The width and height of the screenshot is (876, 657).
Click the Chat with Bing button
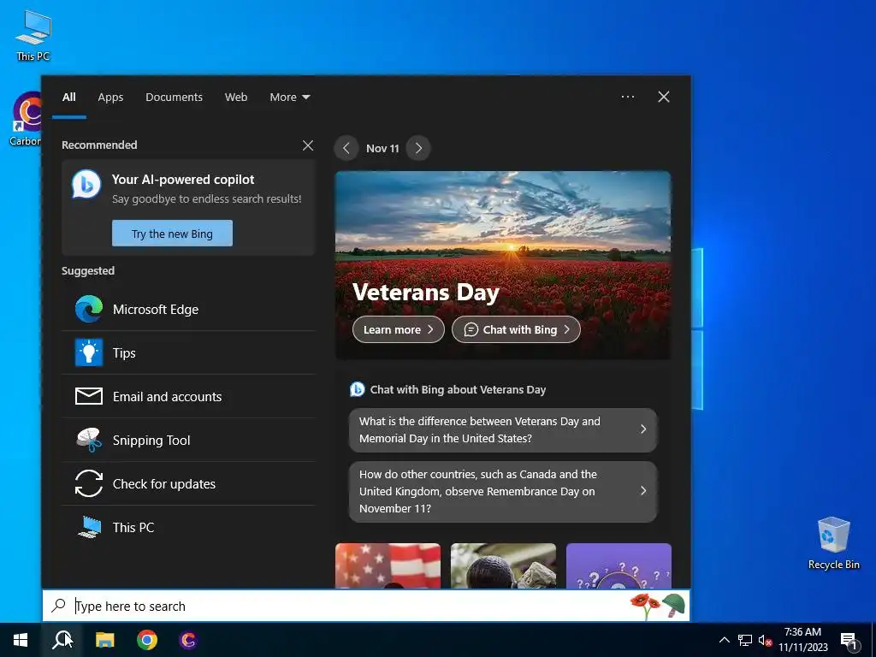516,329
